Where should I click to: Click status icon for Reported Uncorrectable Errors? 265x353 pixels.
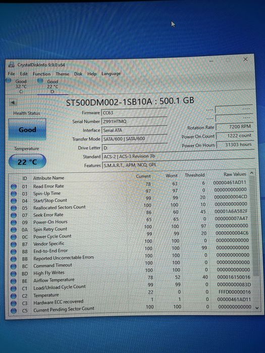pyautogui.click(x=14, y=259)
